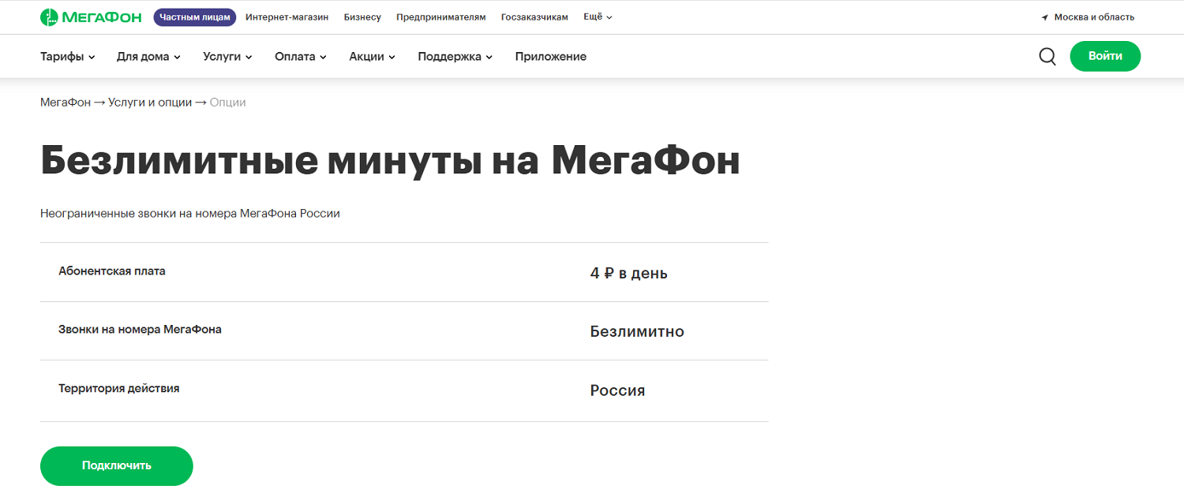Click the Безлимитно value

pyautogui.click(x=637, y=331)
